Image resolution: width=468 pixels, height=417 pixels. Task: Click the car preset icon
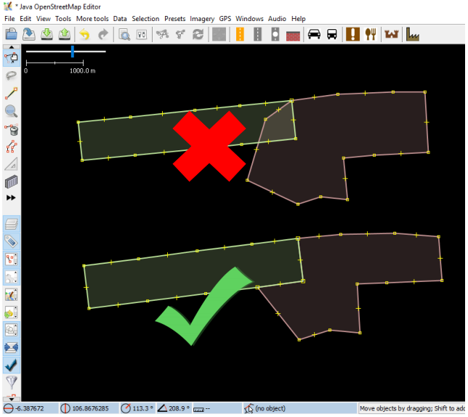pos(314,34)
